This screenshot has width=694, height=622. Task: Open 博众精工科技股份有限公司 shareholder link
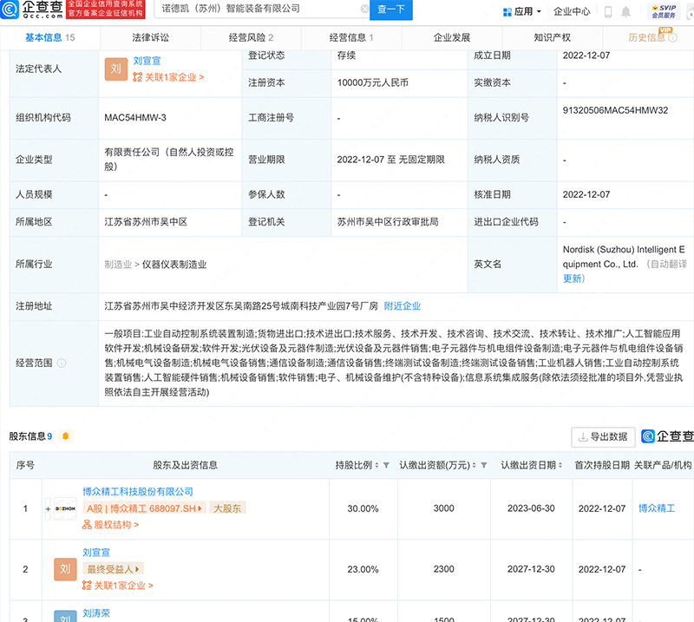click(x=138, y=491)
